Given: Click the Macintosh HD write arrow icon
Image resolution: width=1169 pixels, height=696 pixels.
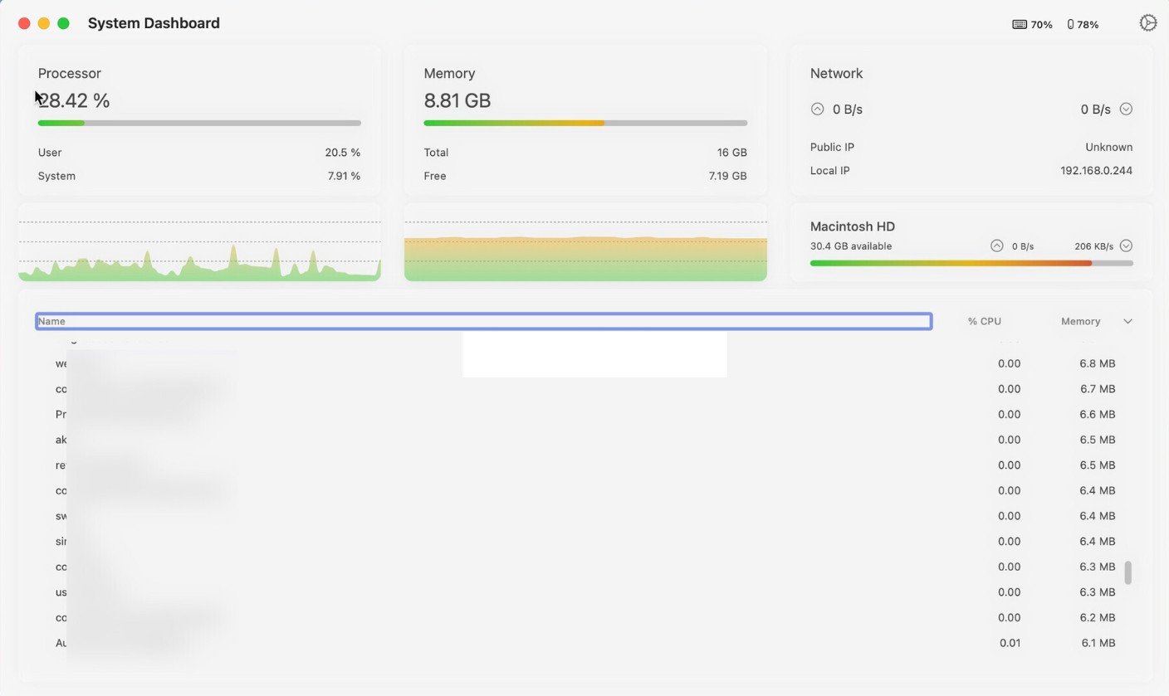Looking at the screenshot, I should 1126,246.
